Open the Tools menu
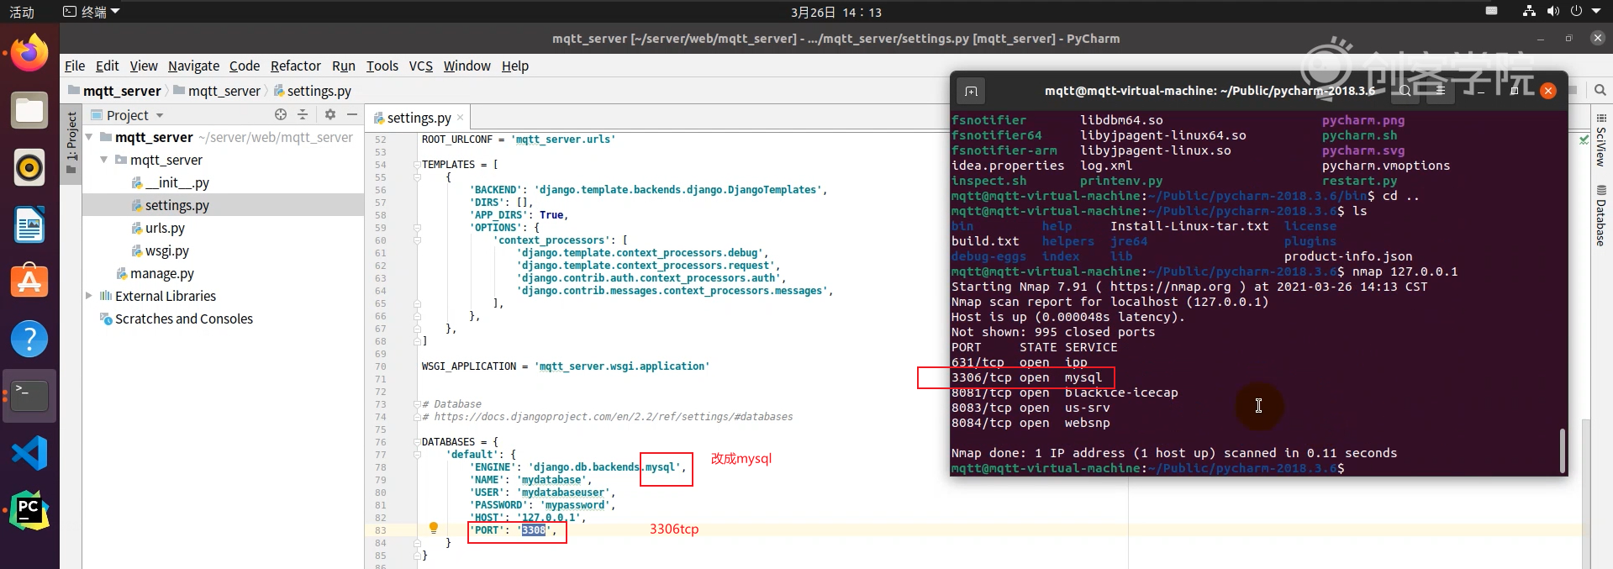The image size is (1613, 569). click(x=382, y=66)
